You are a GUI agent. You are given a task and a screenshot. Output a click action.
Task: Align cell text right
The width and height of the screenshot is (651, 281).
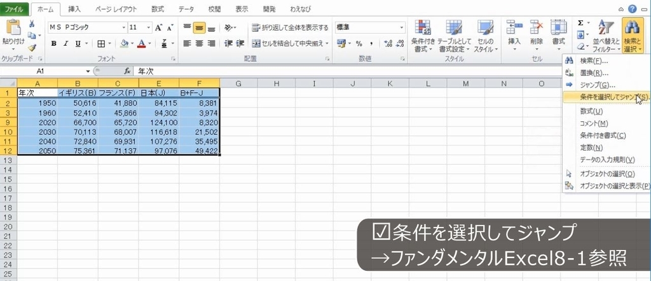[211, 44]
